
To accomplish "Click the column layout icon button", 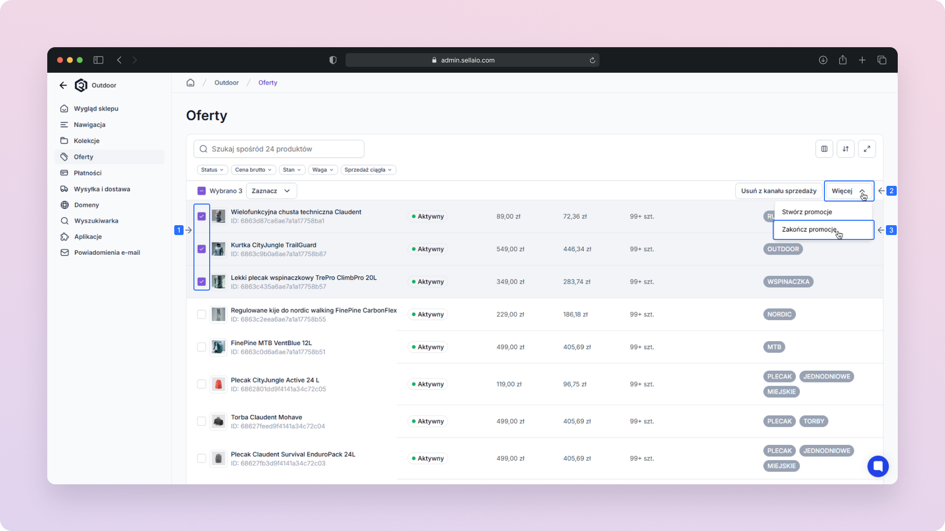I will tap(824, 149).
